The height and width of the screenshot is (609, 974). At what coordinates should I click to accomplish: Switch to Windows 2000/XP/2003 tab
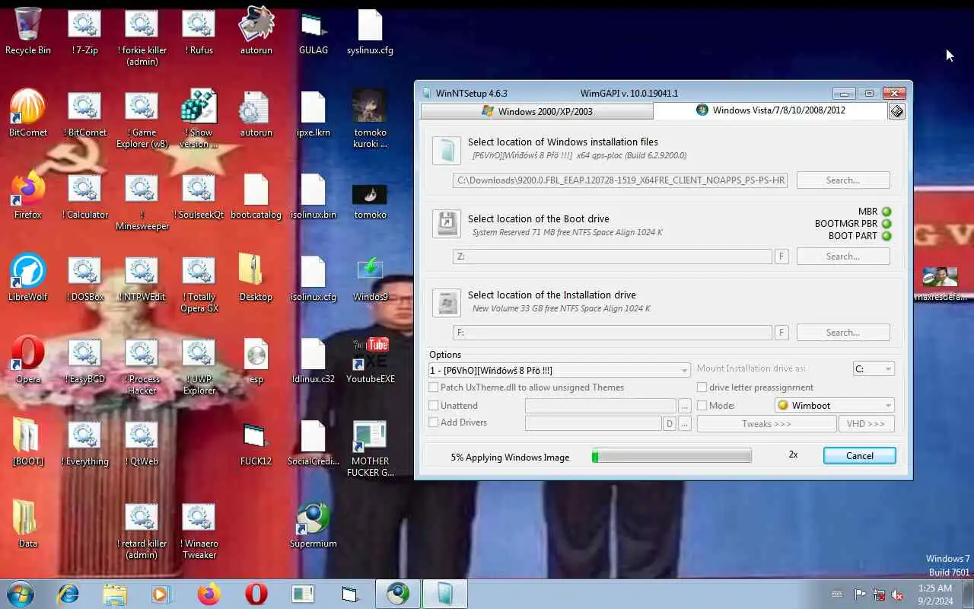pyautogui.click(x=536, y=111)
